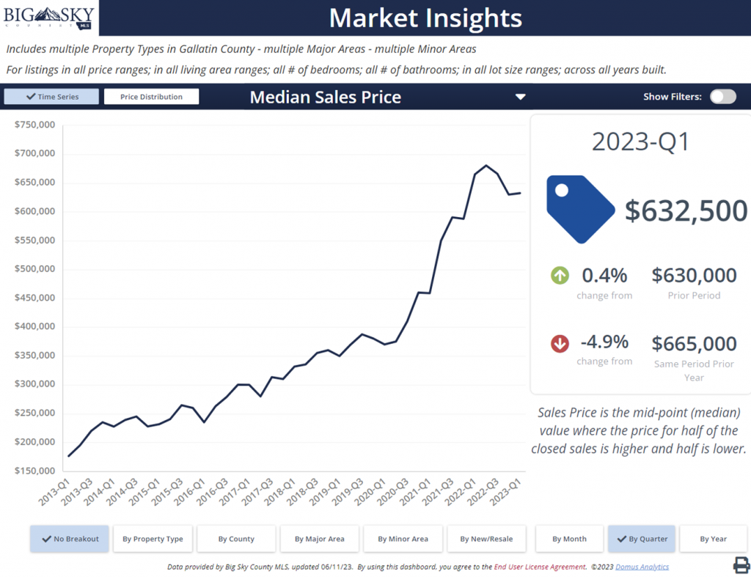The height and width of the screenshot is (577, 751).
Task: Switch to the Price Distribution tab
Action: click(x=151, y=95)
